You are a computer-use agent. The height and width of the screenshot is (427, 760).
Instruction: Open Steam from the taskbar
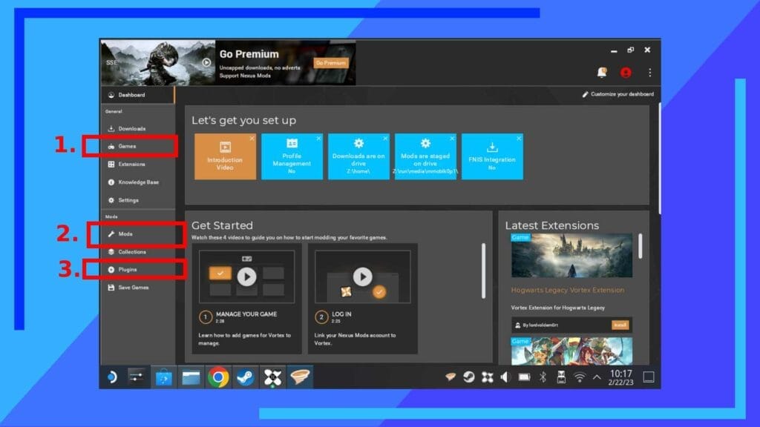[x=244, y=377]
